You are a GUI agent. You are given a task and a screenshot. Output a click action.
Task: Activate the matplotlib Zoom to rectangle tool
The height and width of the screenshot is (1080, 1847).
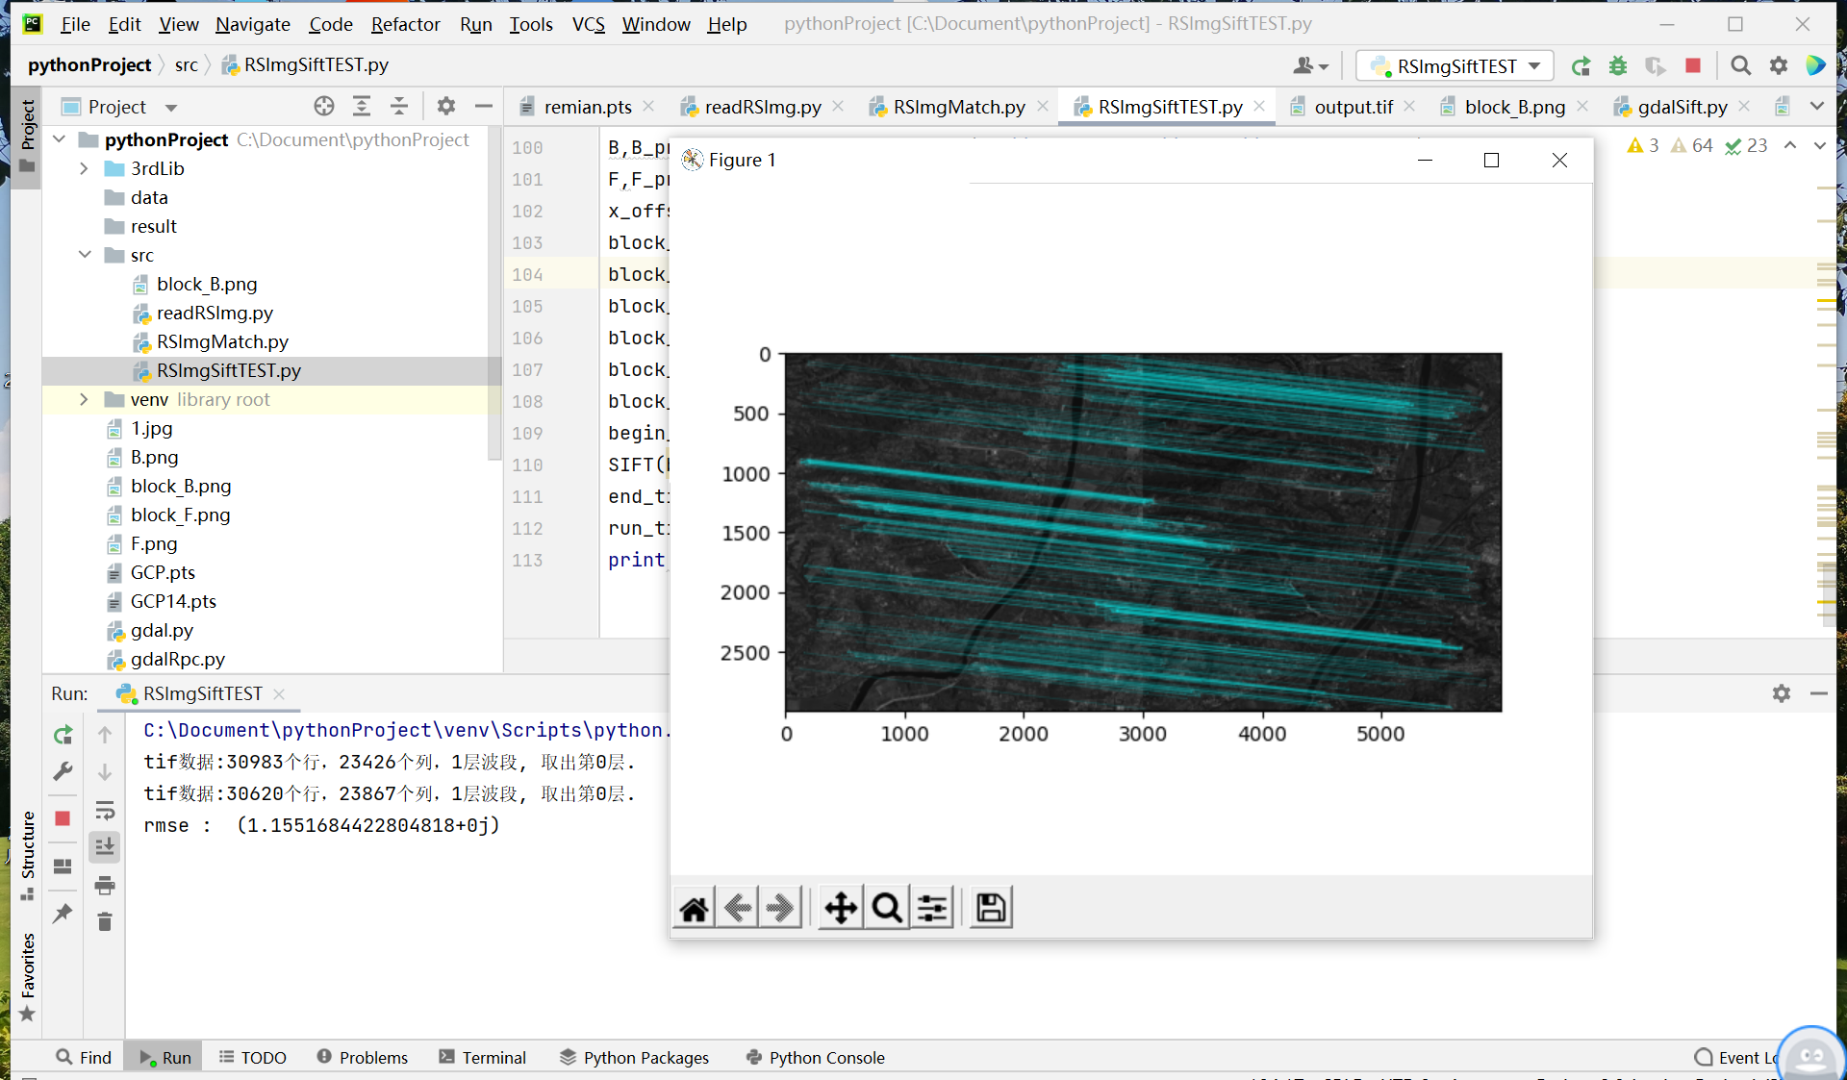pos(887,908)
